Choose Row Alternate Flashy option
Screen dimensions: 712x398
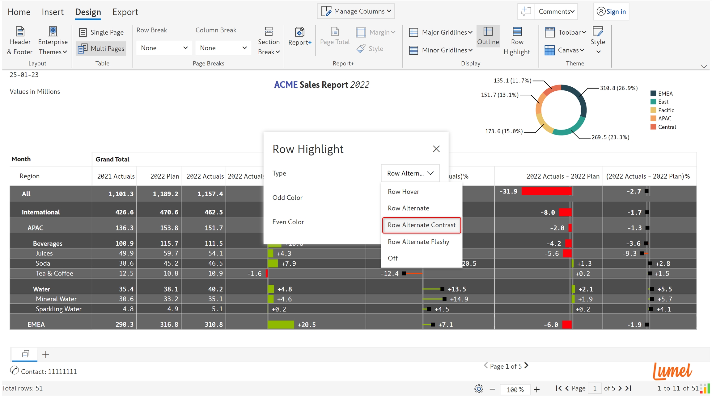click(418, 242)
